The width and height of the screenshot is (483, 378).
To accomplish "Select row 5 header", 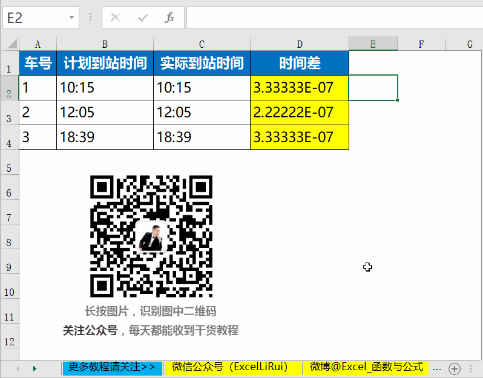I will (9, 162).
